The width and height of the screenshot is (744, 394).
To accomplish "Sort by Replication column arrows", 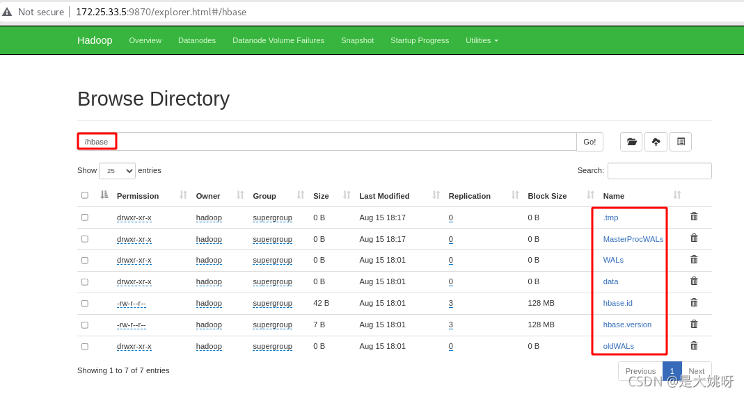I will tap(515, 195).
